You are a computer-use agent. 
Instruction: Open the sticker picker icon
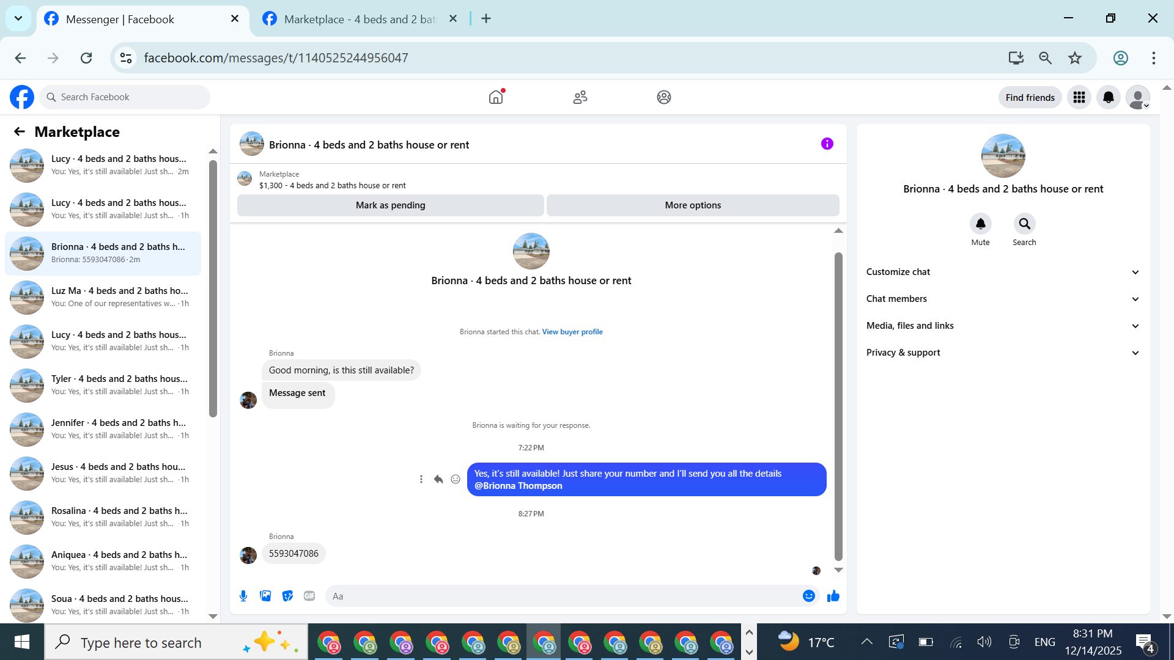click(287, 596)
